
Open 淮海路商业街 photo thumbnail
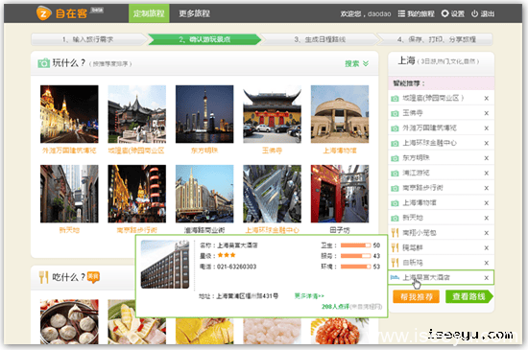tap(204, 194)
